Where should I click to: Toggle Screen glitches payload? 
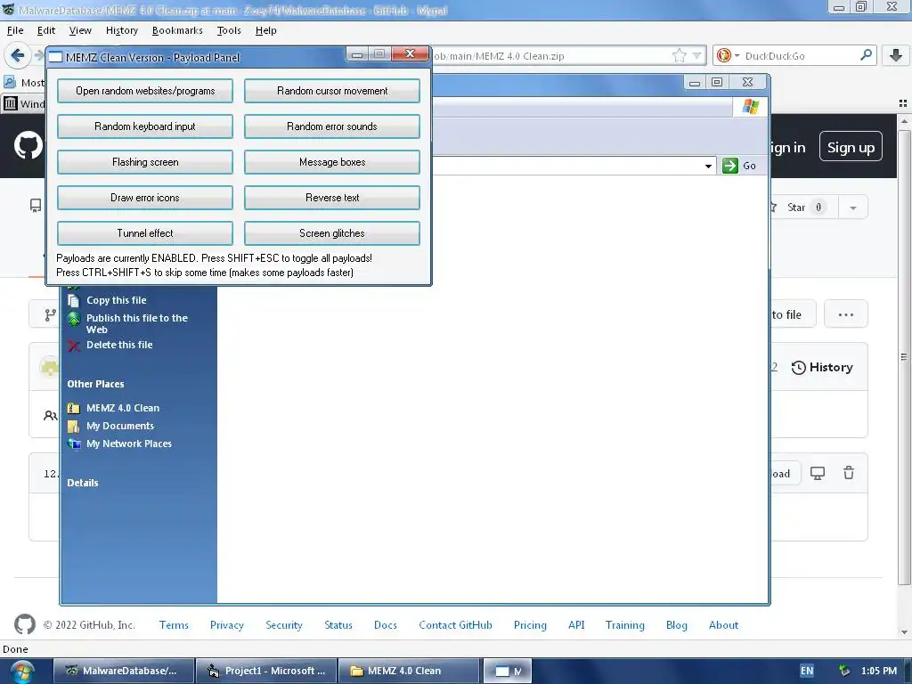pos(332,233)
